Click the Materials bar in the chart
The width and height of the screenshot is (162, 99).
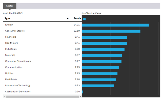click(102, 56)
